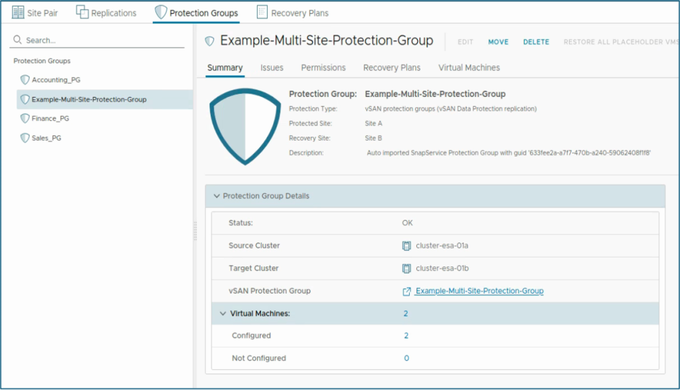680x390 pixels.
Task: Open the Permissions tab
Action: [323, 68]
